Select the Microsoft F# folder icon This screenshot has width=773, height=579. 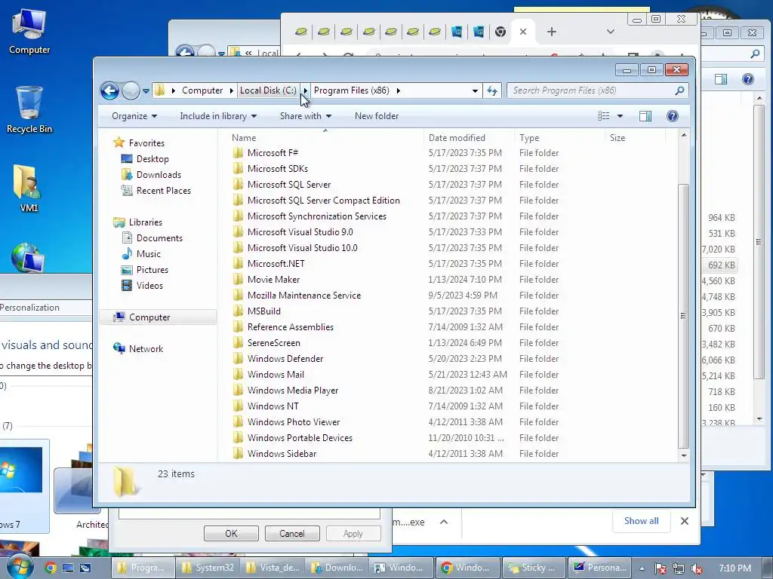[238, 153]
